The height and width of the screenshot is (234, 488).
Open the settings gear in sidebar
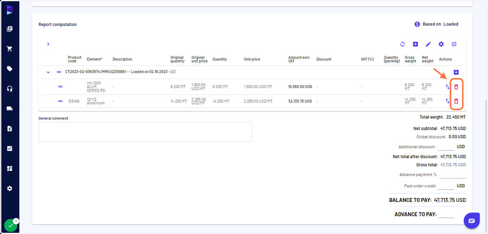click(10, 189)
